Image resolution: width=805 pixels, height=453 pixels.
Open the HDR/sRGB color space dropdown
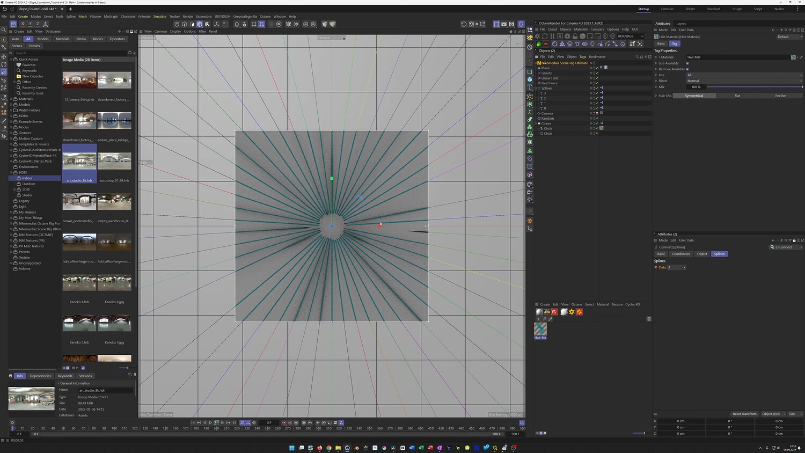[630, 36]
